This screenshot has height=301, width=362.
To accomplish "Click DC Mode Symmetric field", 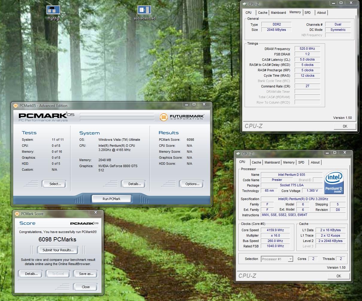I will click(338, 30).
